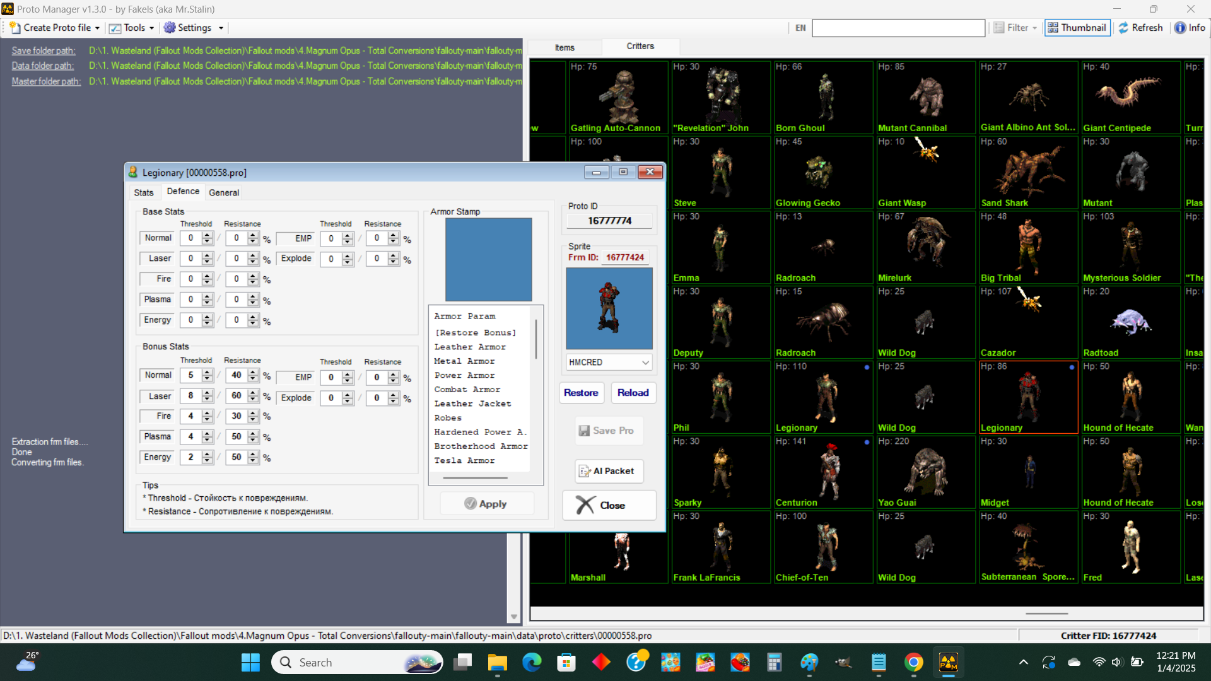The width and height of the screenshot is (1211, 681).
Task: Click the Apply button
Action: tap(486, 504)
